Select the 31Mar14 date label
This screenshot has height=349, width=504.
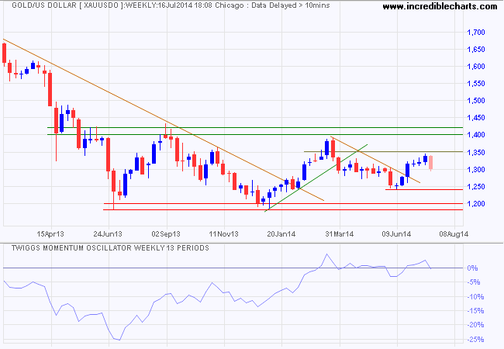tap(339, 234)
